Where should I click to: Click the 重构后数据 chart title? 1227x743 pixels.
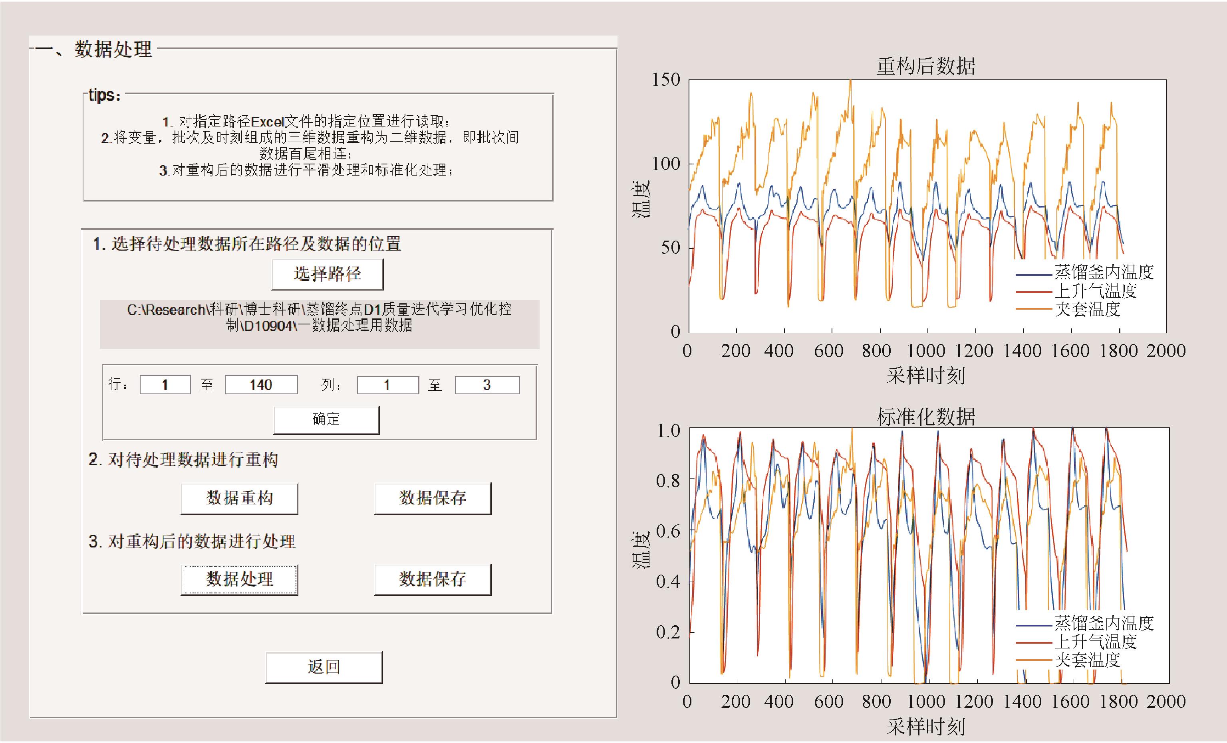[x=925, y=67]
